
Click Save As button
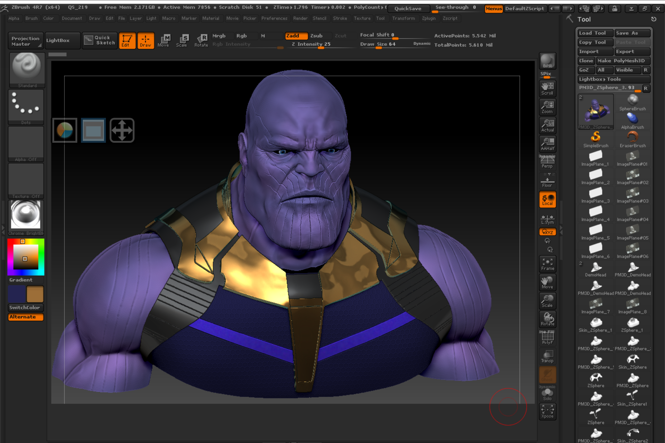[x=632, y=33]
